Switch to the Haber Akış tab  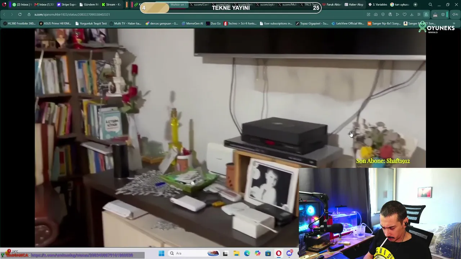(354, 5)
